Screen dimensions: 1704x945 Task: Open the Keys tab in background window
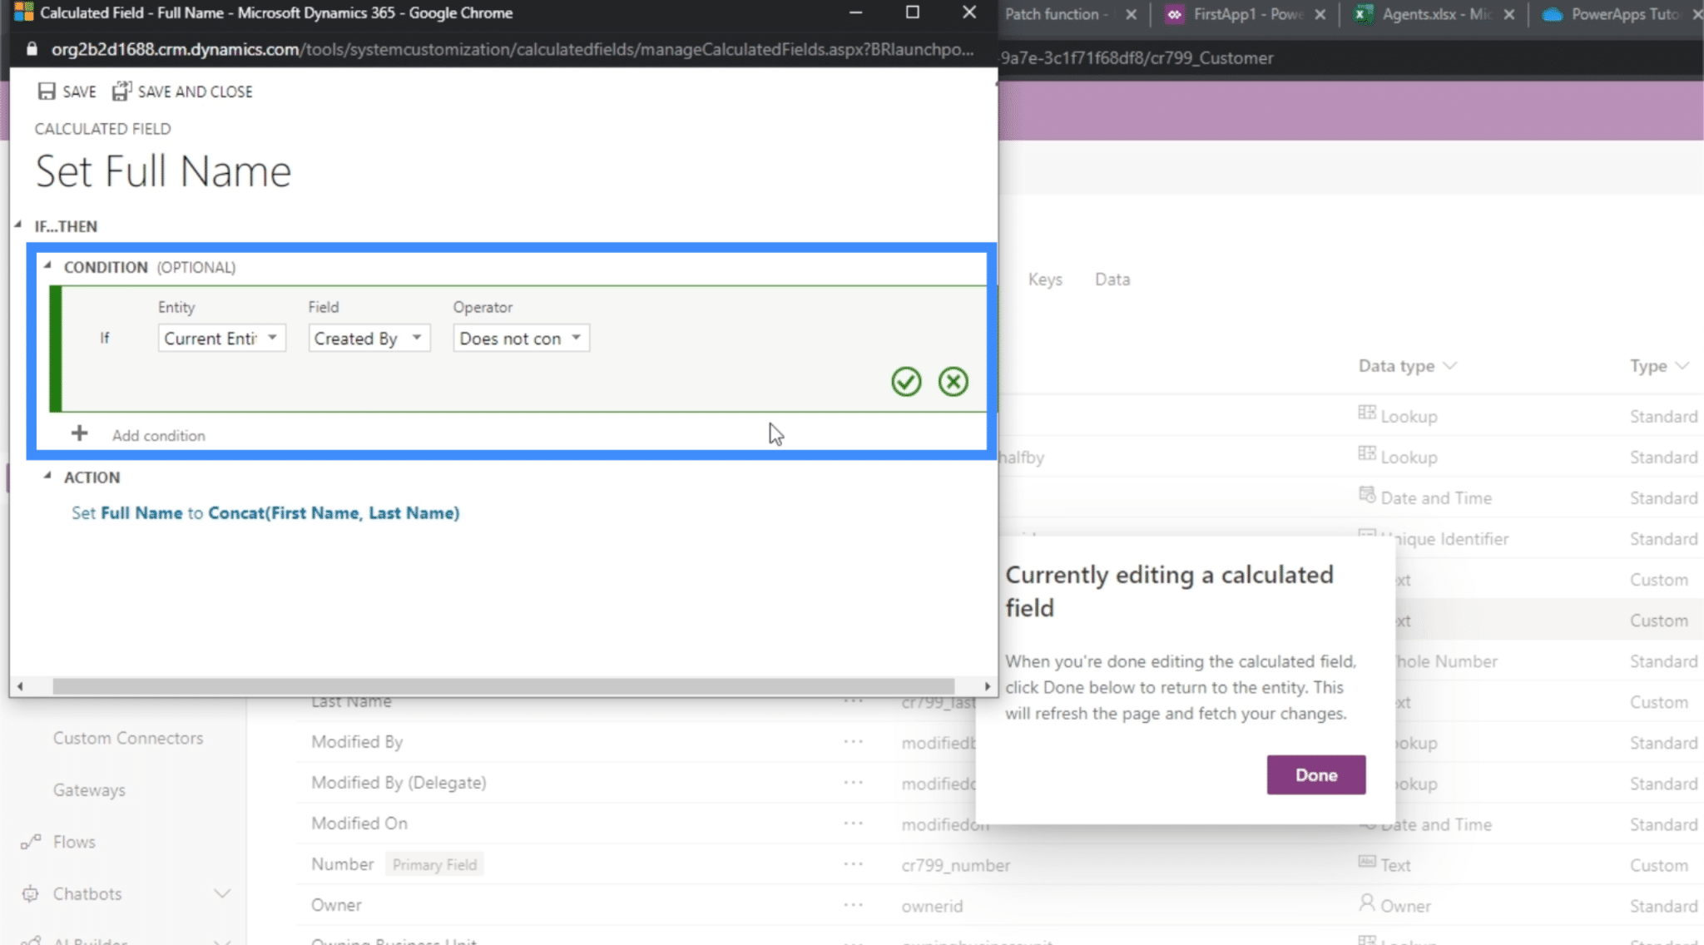click(1045, 280)
